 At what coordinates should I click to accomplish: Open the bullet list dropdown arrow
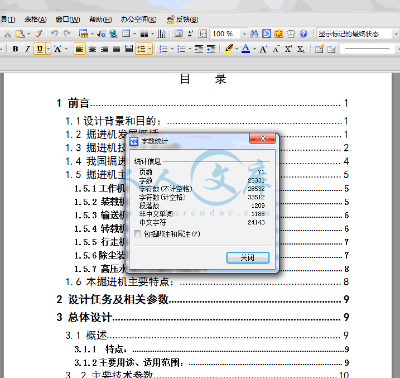pyautogui.click(x=190, y=49)
